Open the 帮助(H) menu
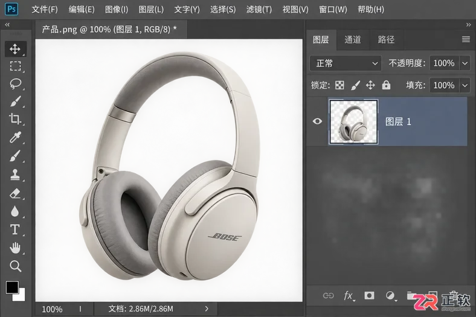Image resolution: width=476 pixels, height=317 pixels. pos(371,10)
